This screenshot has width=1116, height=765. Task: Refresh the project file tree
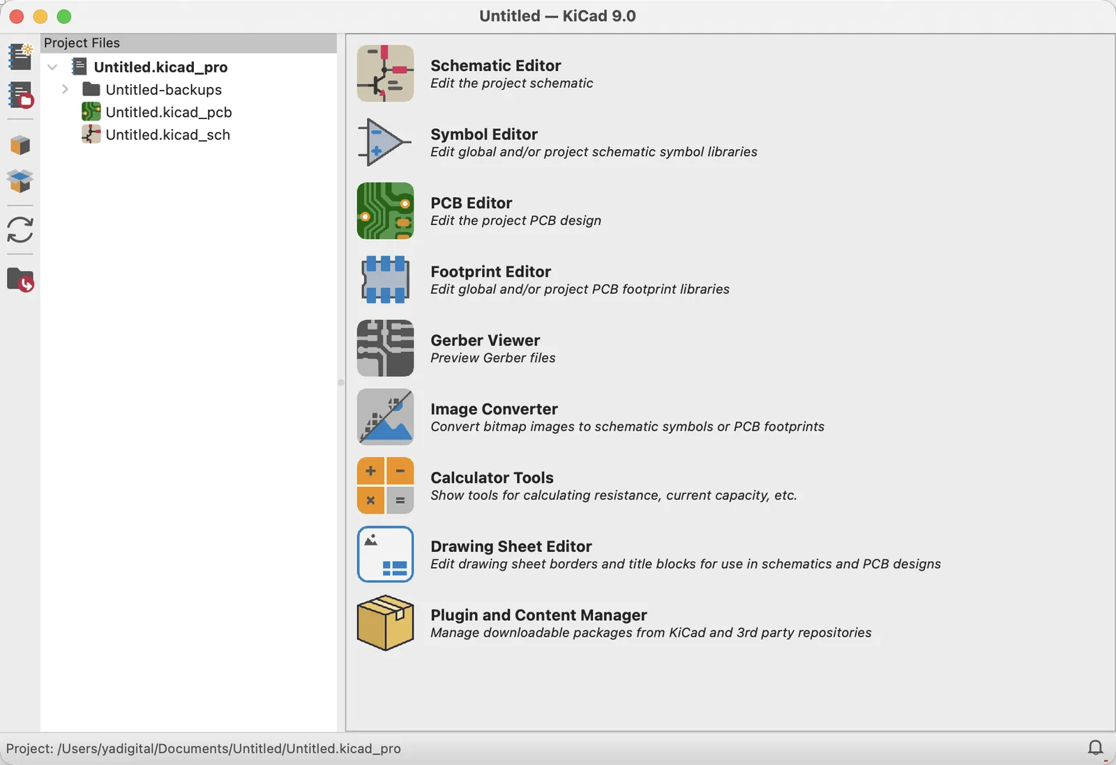pos(20,232)
